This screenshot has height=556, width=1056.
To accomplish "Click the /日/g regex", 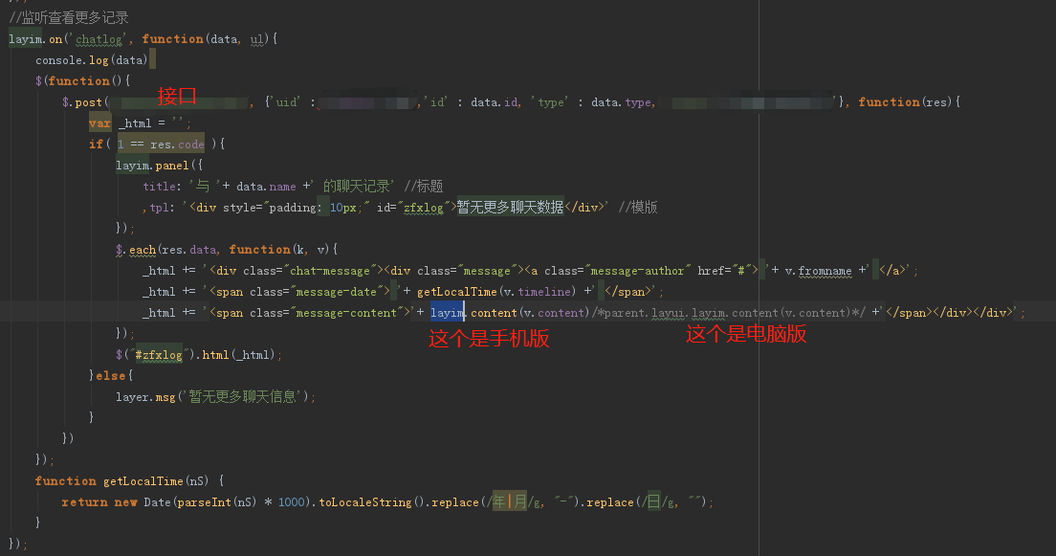I will tap(659, 502).
